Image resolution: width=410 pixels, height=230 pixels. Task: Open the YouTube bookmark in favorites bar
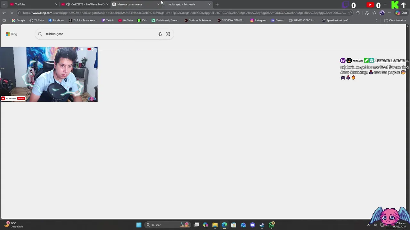click(x=125, y=20)
